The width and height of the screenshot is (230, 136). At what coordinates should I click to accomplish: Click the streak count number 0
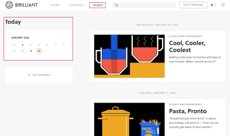pyautogui.click(x=212, y=5)
